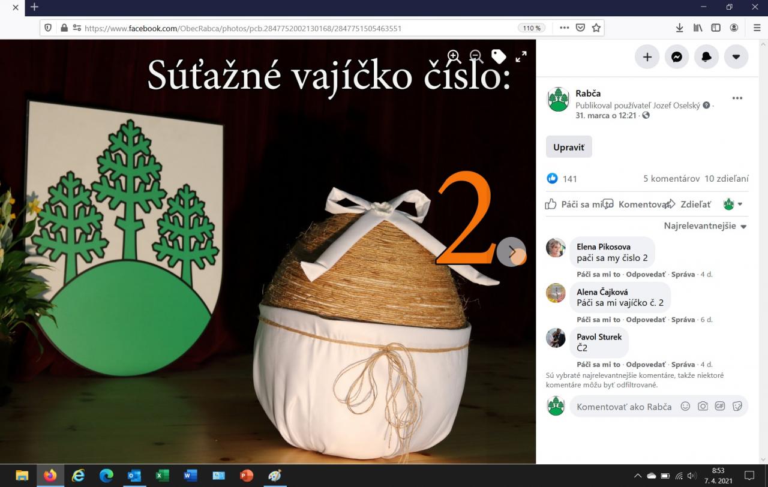Attach a photo to the comment
Image resolution: width=768 pixels, height=487 pixels.
click(x=703, y=406)
